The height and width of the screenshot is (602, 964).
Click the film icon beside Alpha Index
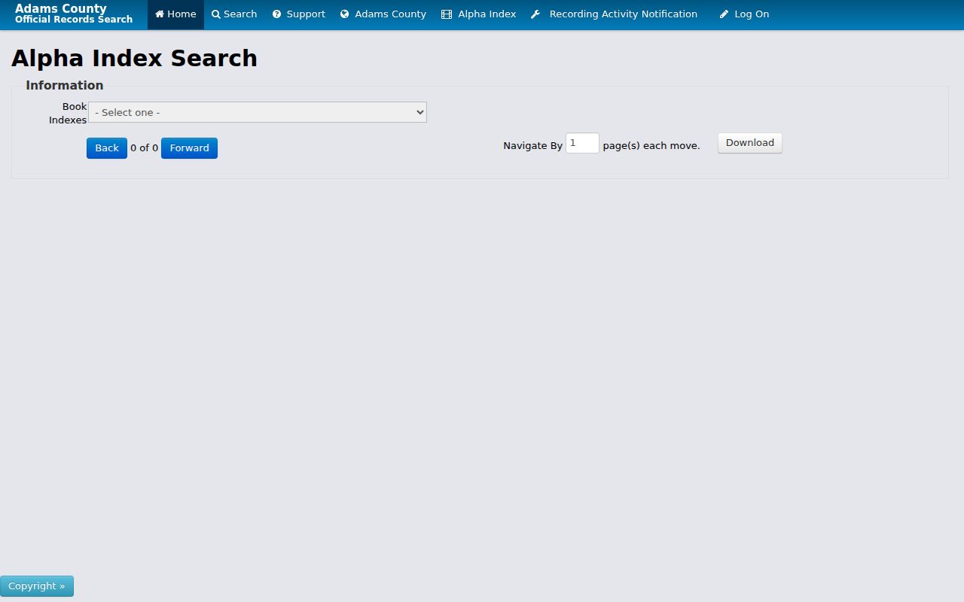pos(447,14)
